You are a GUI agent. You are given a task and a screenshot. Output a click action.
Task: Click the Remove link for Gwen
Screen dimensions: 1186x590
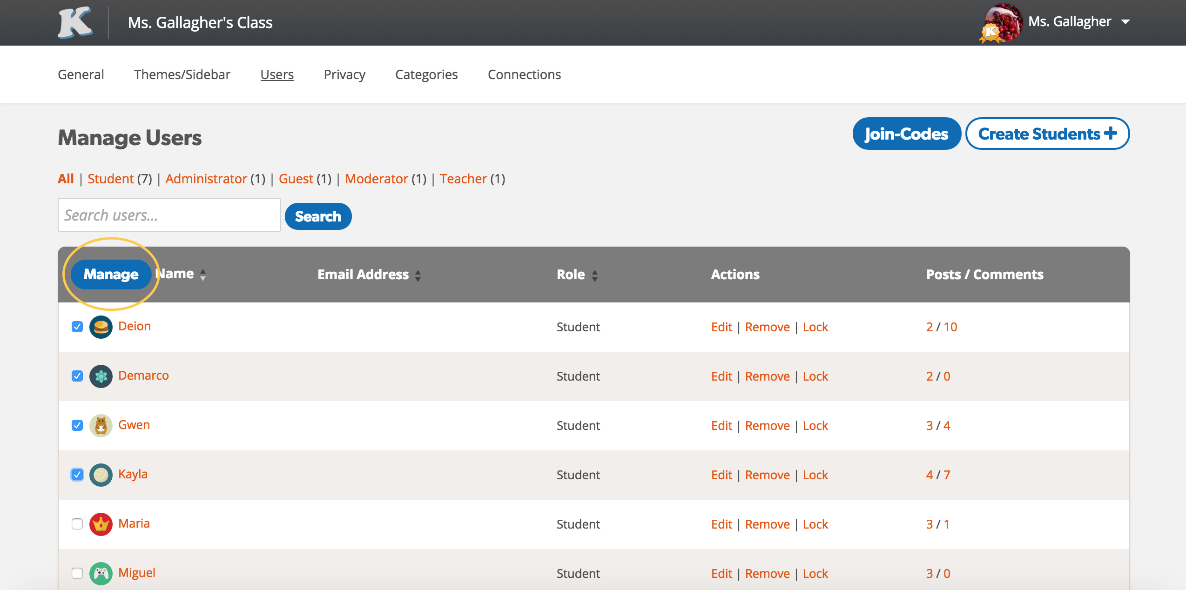[x=767, y=426]
